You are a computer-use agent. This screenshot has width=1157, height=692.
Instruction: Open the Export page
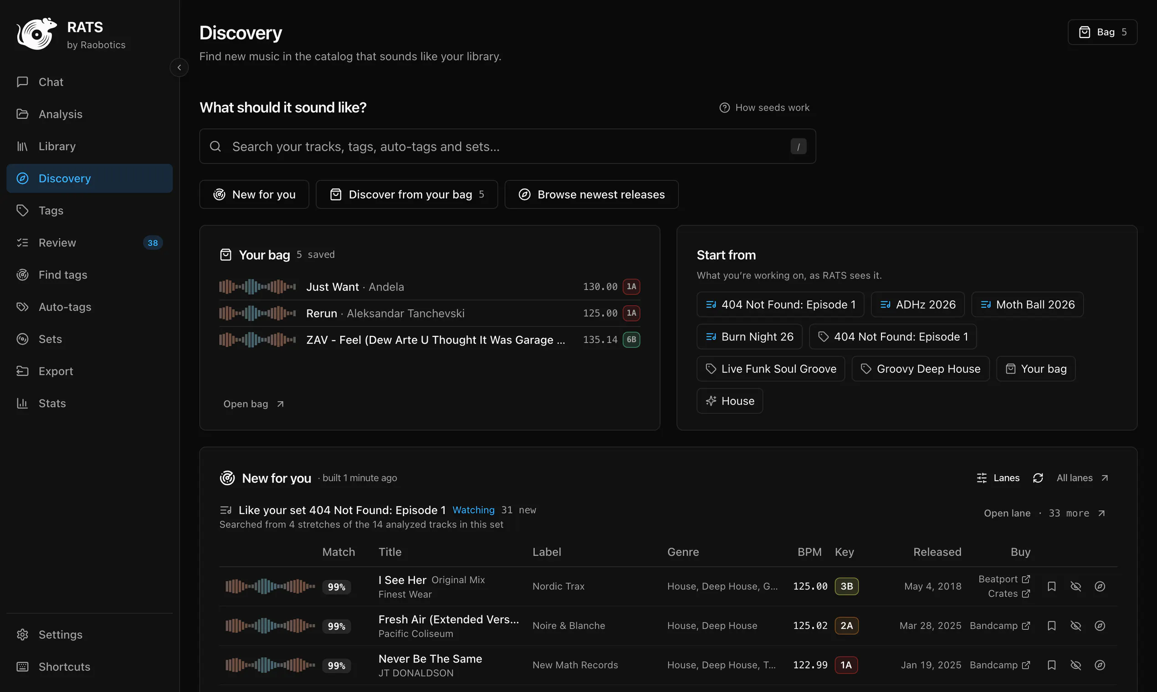[90, 371]
